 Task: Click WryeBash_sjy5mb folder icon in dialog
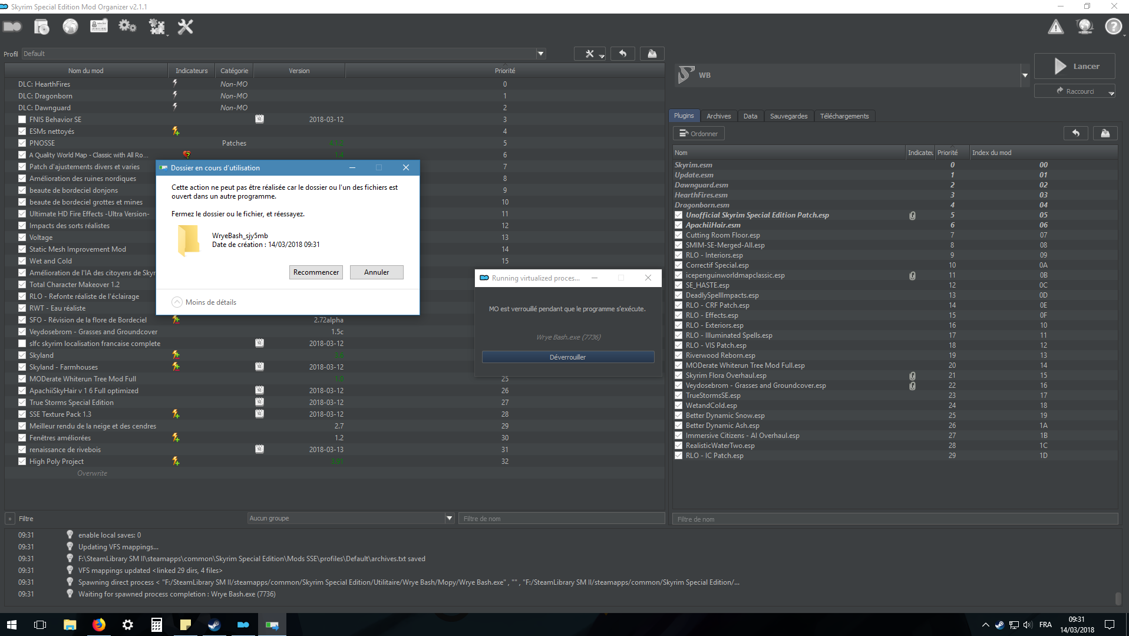click(189, 240)
